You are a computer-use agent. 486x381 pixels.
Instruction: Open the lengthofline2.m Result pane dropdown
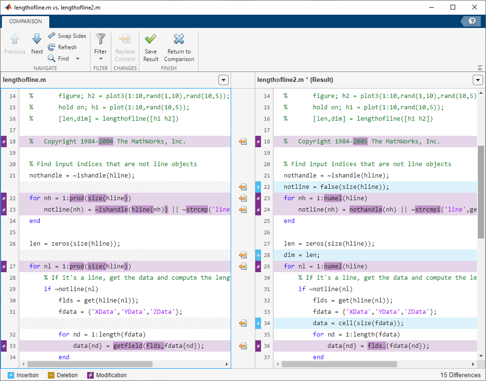point(477,80)
